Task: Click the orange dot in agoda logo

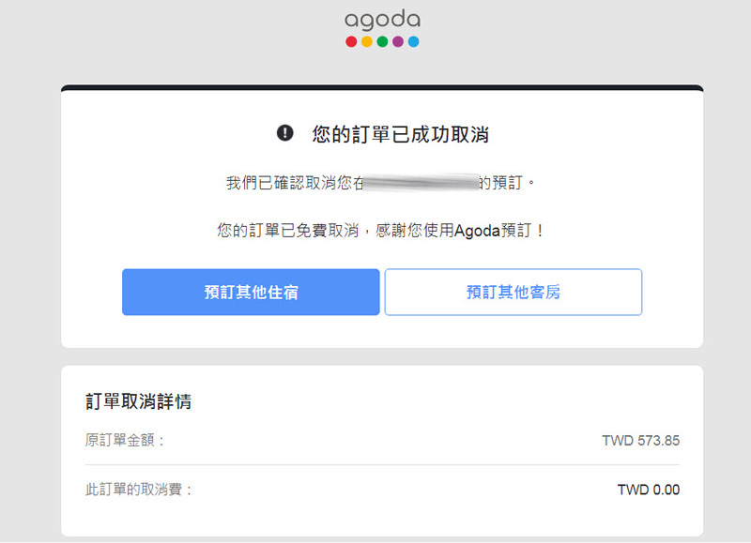Action: pyautogui.click(x=367, y=41)
